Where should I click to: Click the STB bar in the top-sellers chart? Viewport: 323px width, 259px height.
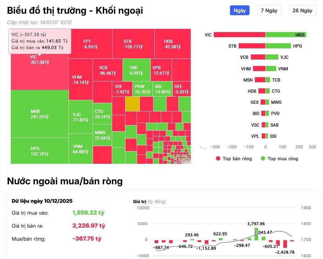click(x=252, y=46)
